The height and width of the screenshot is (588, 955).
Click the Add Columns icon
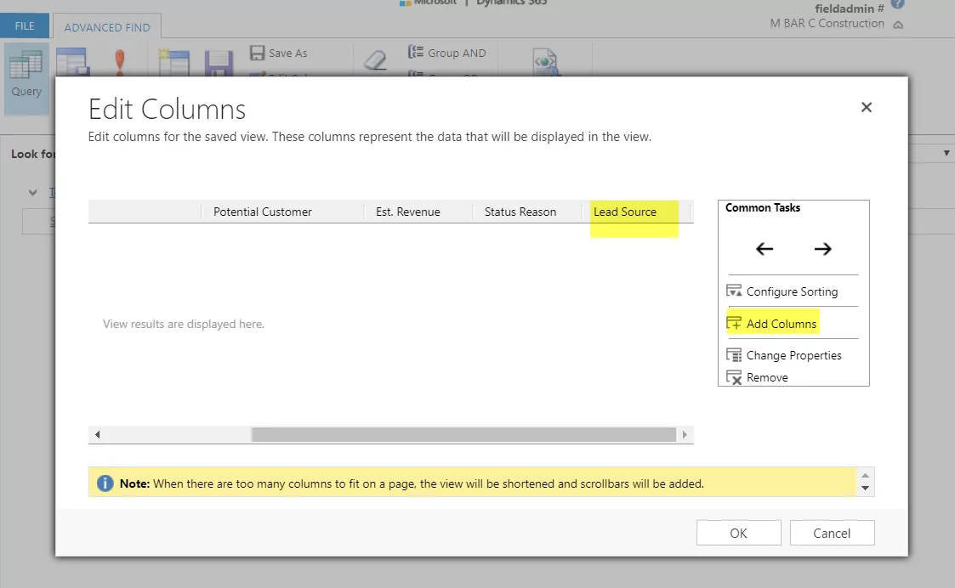[x=734, y=323]
